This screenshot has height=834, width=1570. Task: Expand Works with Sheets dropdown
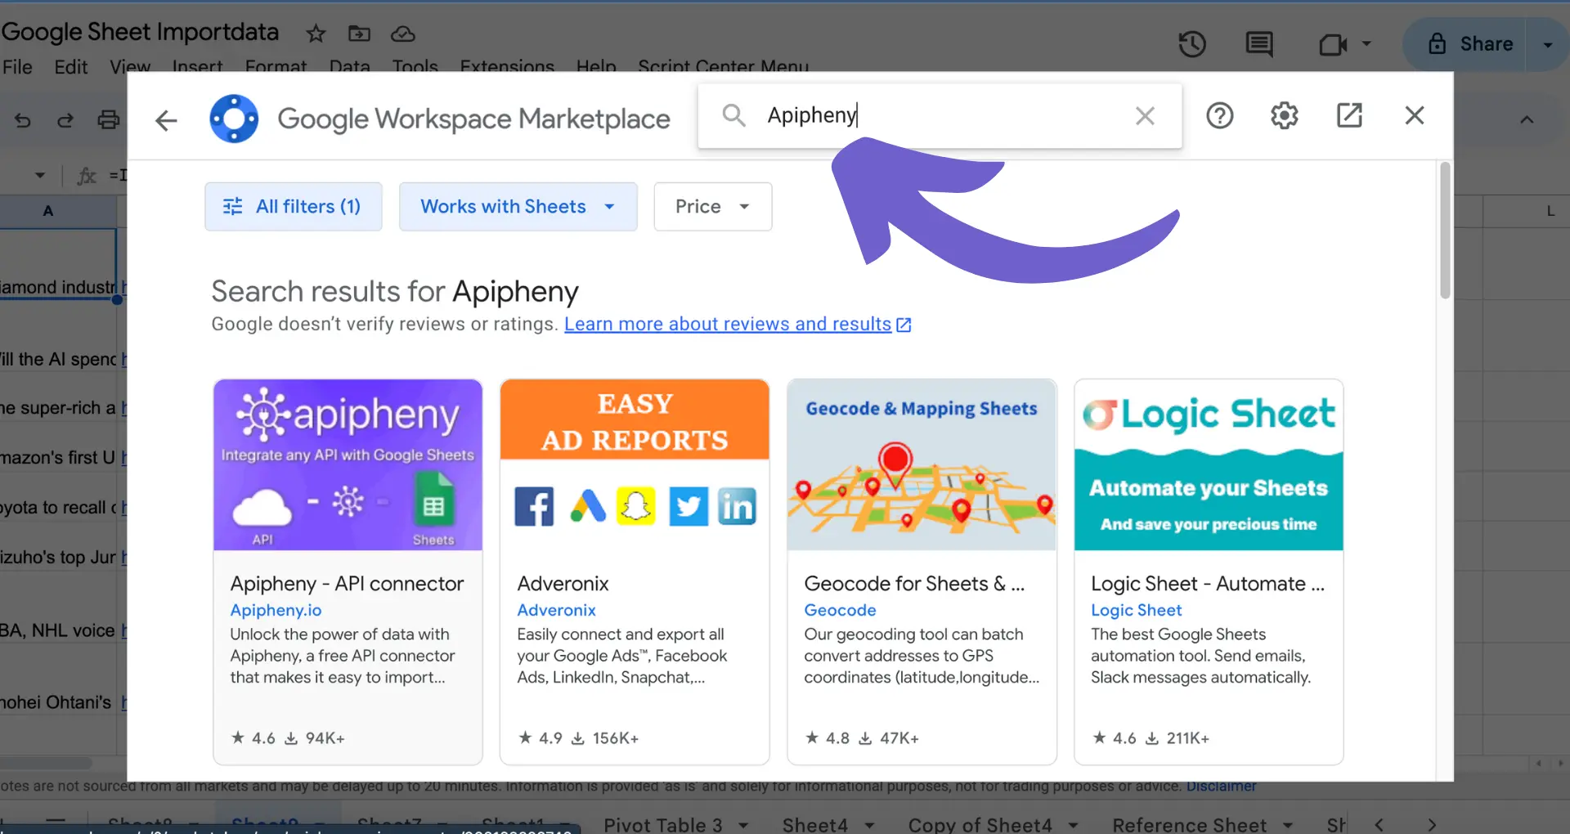coord(518,207)
